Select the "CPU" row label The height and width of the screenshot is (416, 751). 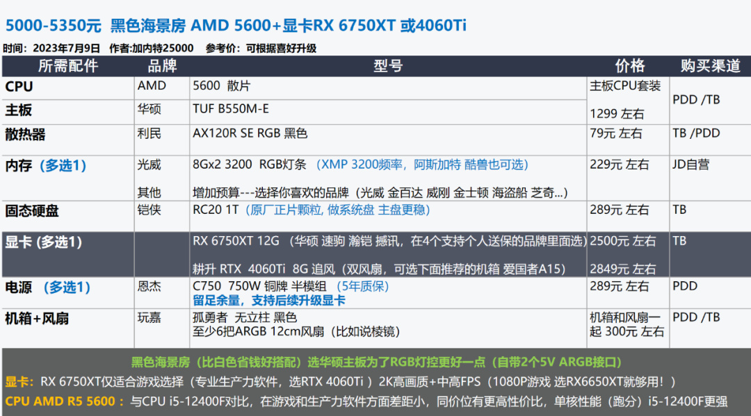point(19,87)
